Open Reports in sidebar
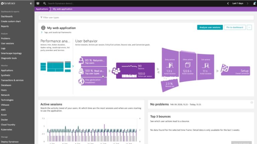 pyautogui.click(x=5, y=26)
